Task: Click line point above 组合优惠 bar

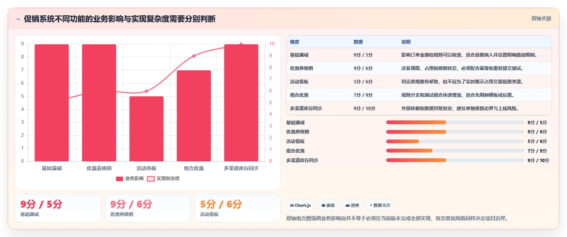Action: [194, 56]
